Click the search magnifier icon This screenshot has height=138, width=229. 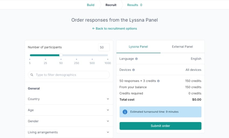pyautogui.click(x=32, y=75)
